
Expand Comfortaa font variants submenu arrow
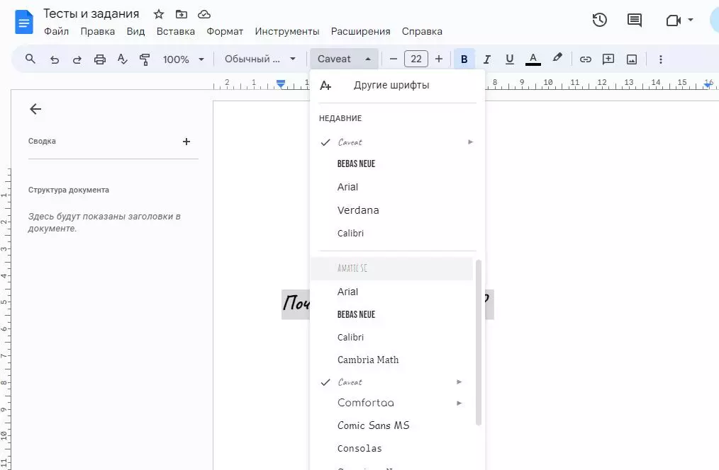pyautogui.click(x=459, y=403)
